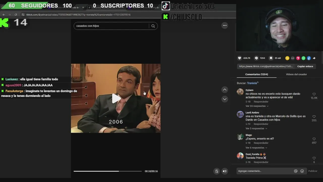
Task: Click username Mago
Action: (x=249, y=135)
